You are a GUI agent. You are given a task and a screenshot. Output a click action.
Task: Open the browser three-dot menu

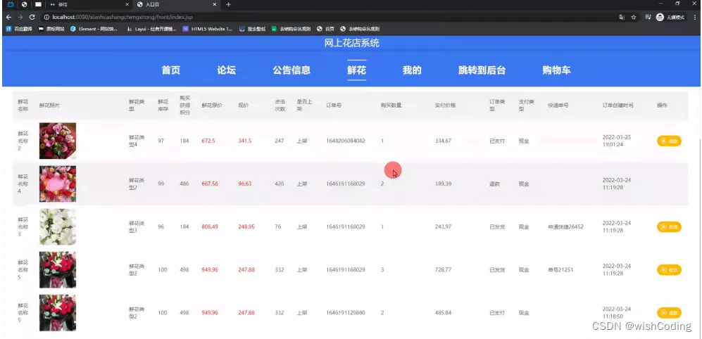pos(694,17)
